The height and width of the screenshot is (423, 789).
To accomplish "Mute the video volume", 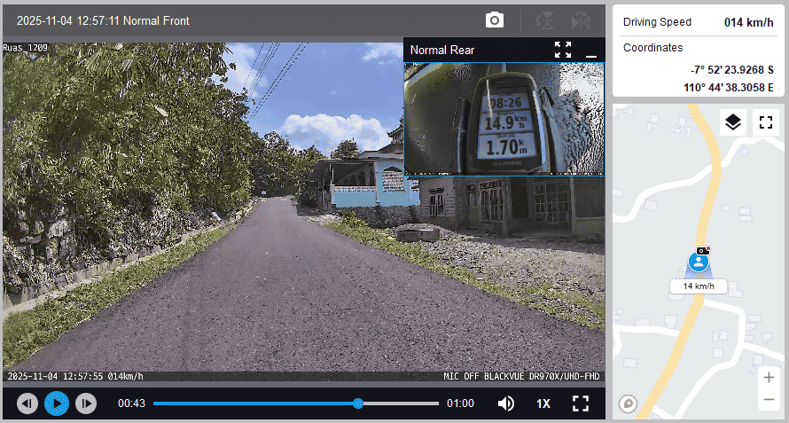I will click(x=506, y=403).
